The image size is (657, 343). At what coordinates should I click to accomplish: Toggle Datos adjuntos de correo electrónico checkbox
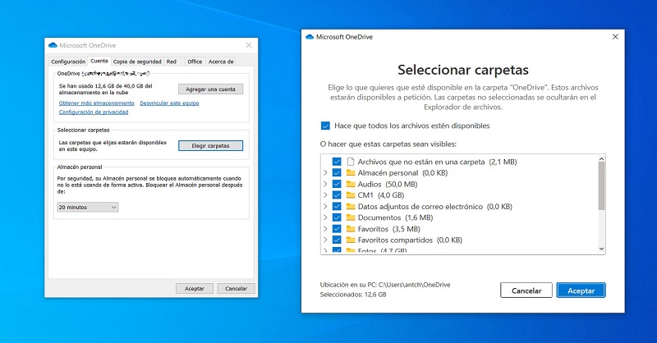[x=337, y=207]
